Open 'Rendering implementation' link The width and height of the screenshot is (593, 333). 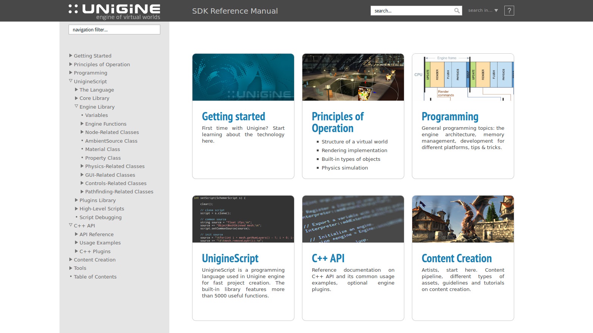[354, 150]
